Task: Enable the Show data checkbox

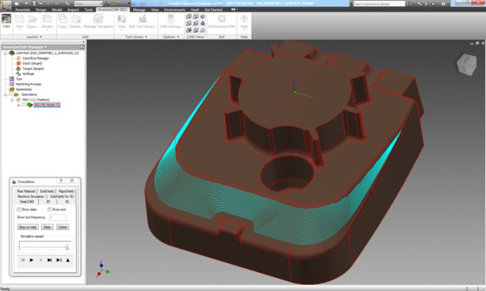Action: coord(18,209)
